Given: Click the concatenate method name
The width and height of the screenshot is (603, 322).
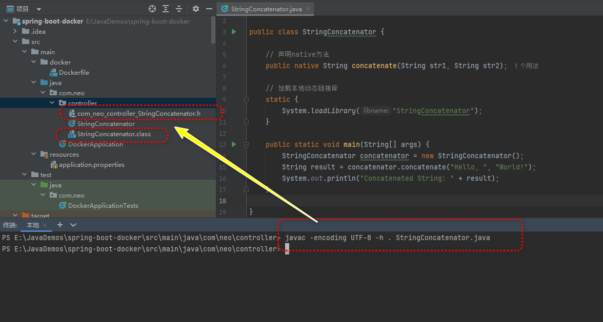Looking at the screenshot, I should 374,66.
